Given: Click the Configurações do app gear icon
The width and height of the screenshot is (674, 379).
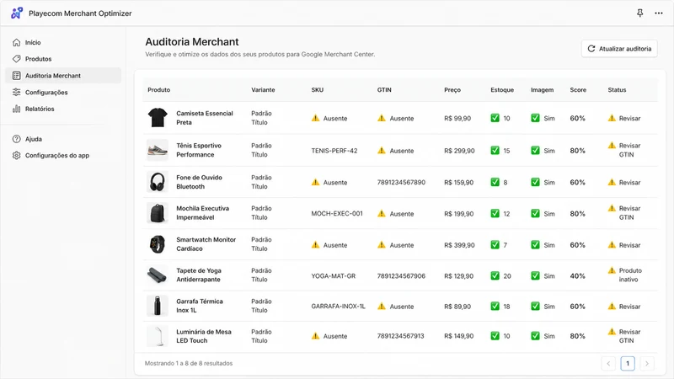Looking at the screenshot, I should [16, 155].
